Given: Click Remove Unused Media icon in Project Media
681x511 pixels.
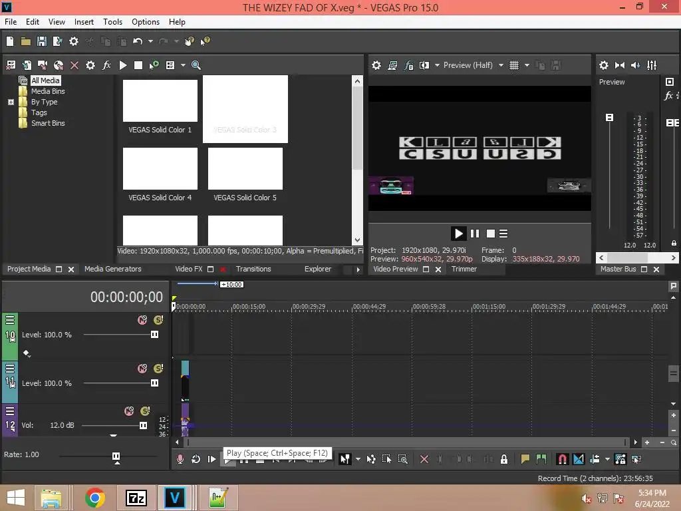Looking at the screenshot, I should (x=11, y=65).
